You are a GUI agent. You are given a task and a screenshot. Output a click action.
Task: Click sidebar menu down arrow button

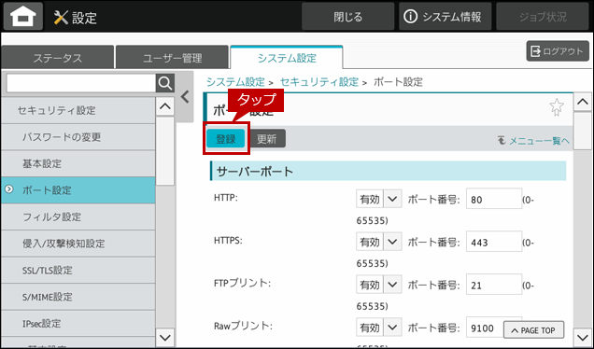coord(165,337)
